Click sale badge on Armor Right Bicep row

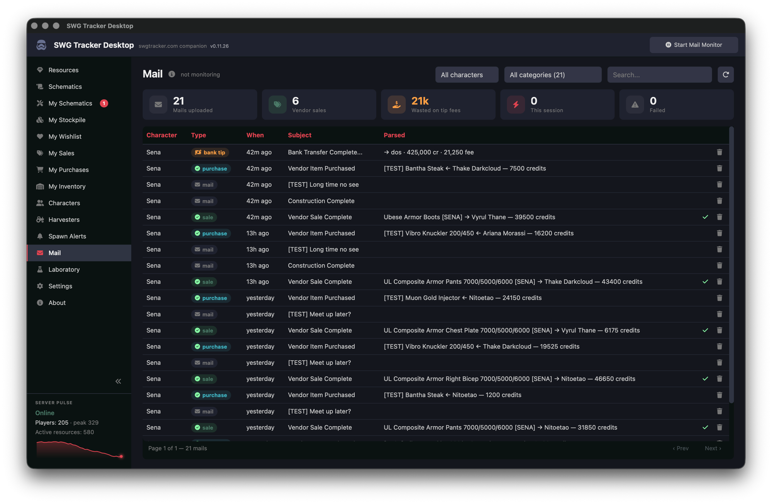coord(204,379)
